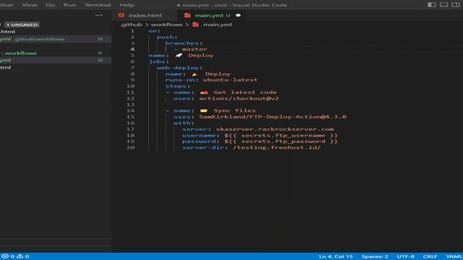
Task: Toggle the primary side bar layout icon
Action: (432, 5)
